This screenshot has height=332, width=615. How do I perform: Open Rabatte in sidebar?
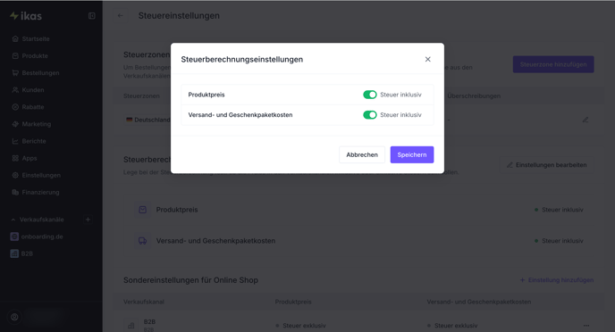[33, 107]
